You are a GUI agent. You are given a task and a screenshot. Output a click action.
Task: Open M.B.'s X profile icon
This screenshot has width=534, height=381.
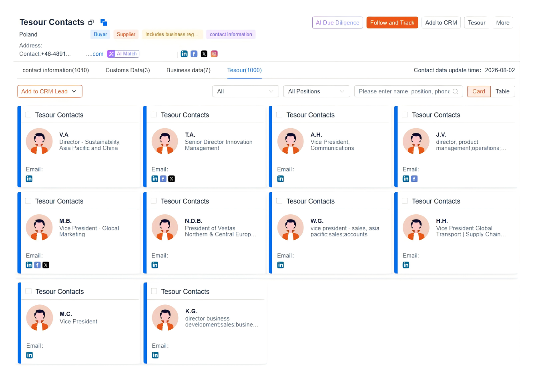46,265
